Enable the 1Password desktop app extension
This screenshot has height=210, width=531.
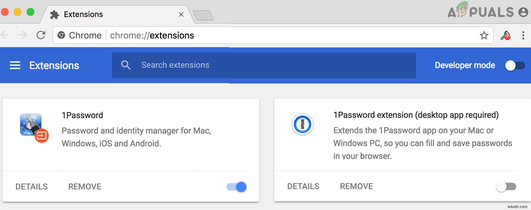click(x=507, y=186)
